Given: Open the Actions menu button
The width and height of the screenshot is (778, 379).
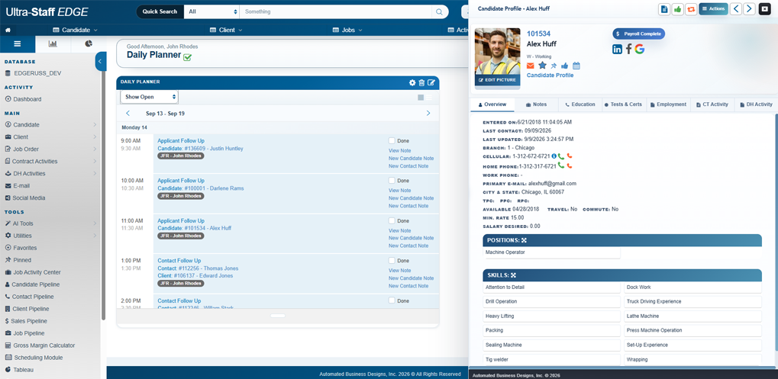Looking at the screenshot, I should [x=714, y=9].
